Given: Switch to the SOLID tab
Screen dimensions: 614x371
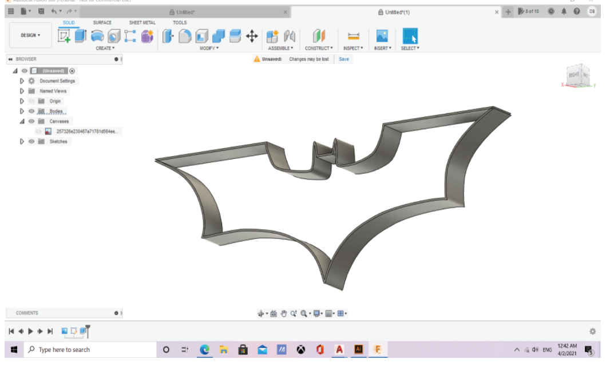Looking at the screenshot, I should (x=69, y=23).
